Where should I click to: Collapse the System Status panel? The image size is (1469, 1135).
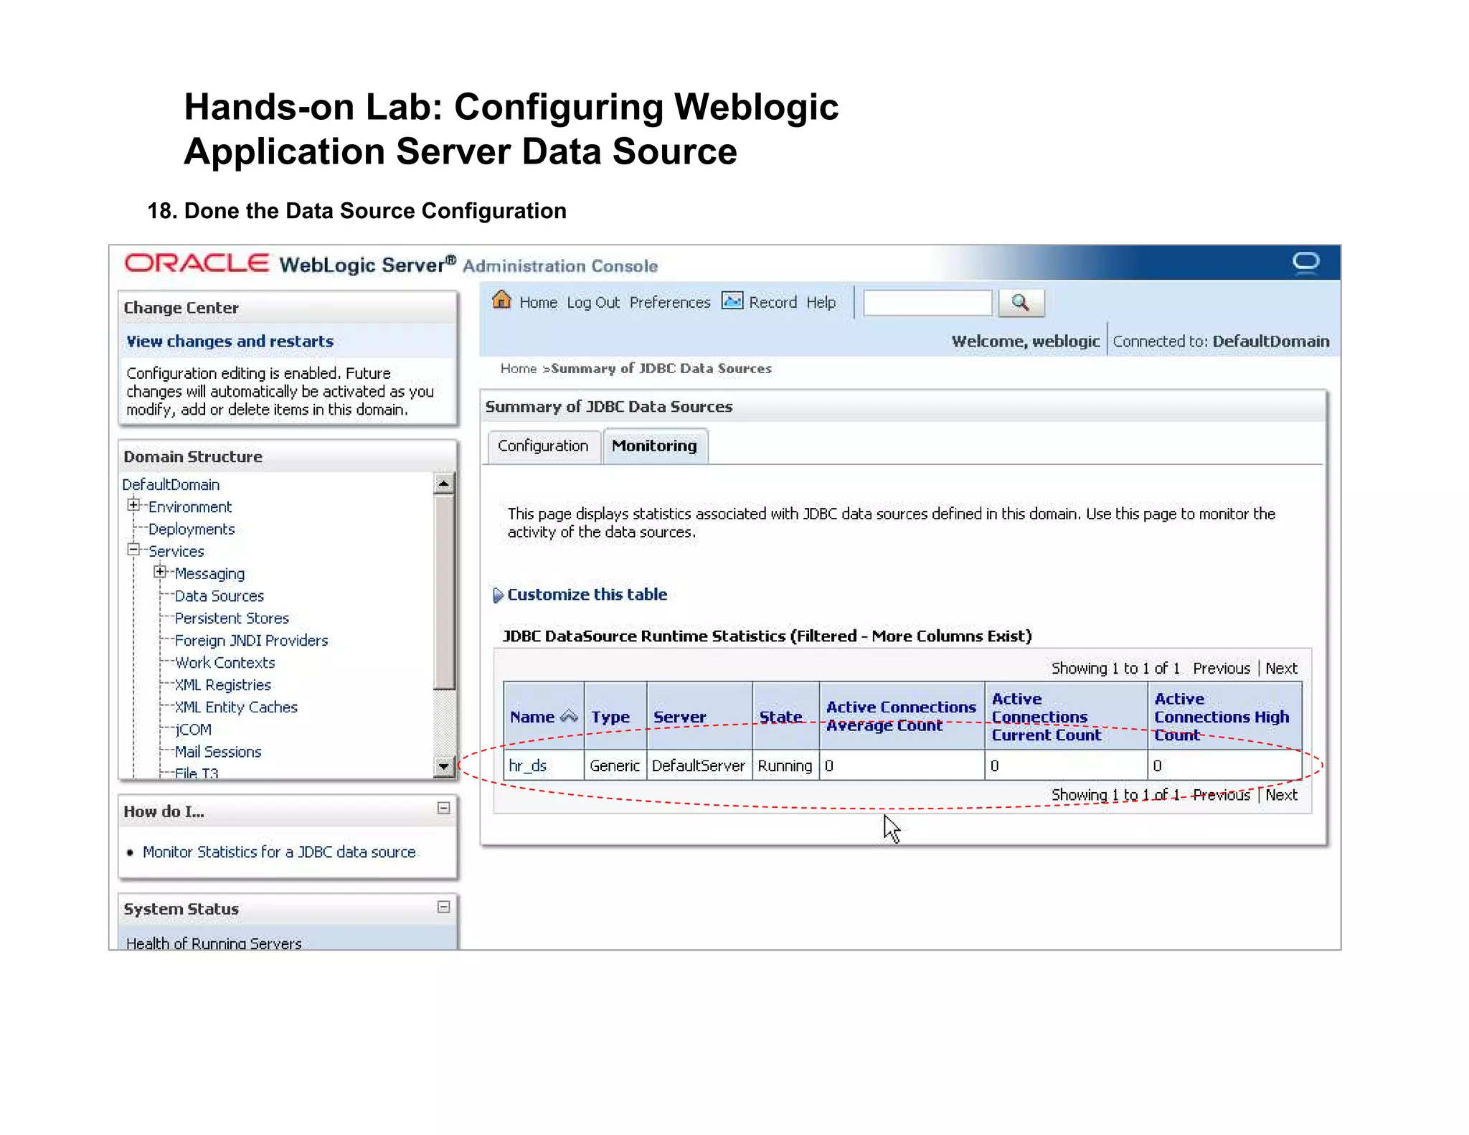[443, 907]
